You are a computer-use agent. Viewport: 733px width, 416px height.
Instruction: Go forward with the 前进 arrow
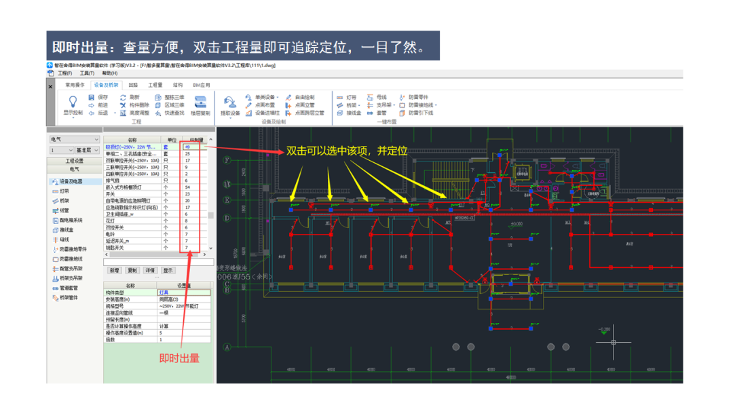pyautogui.click(x=98, y=105)
